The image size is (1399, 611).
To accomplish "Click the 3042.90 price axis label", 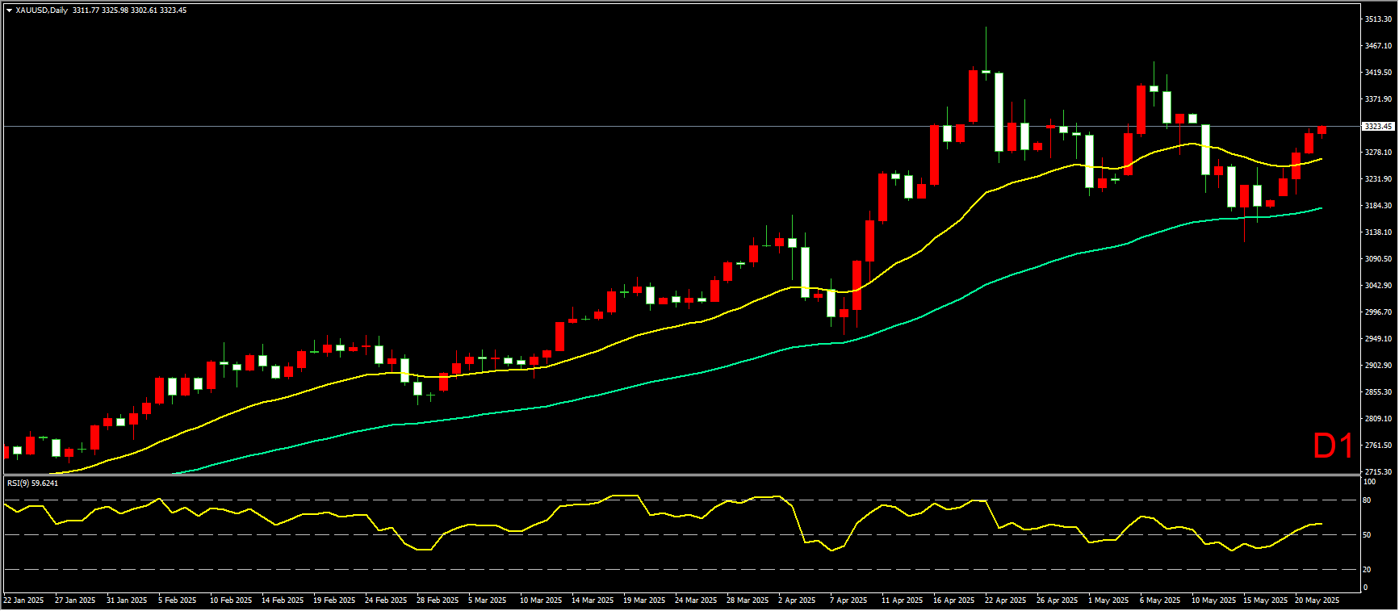I will coord(1378,286).
